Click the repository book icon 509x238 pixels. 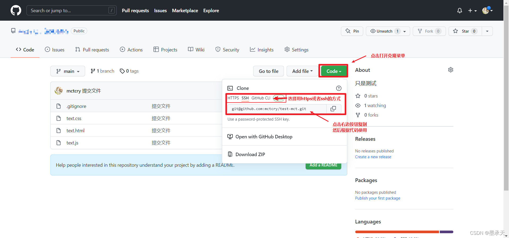click(13, 31)
